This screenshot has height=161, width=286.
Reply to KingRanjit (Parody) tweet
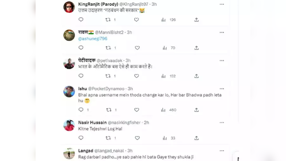pos(81,20)
